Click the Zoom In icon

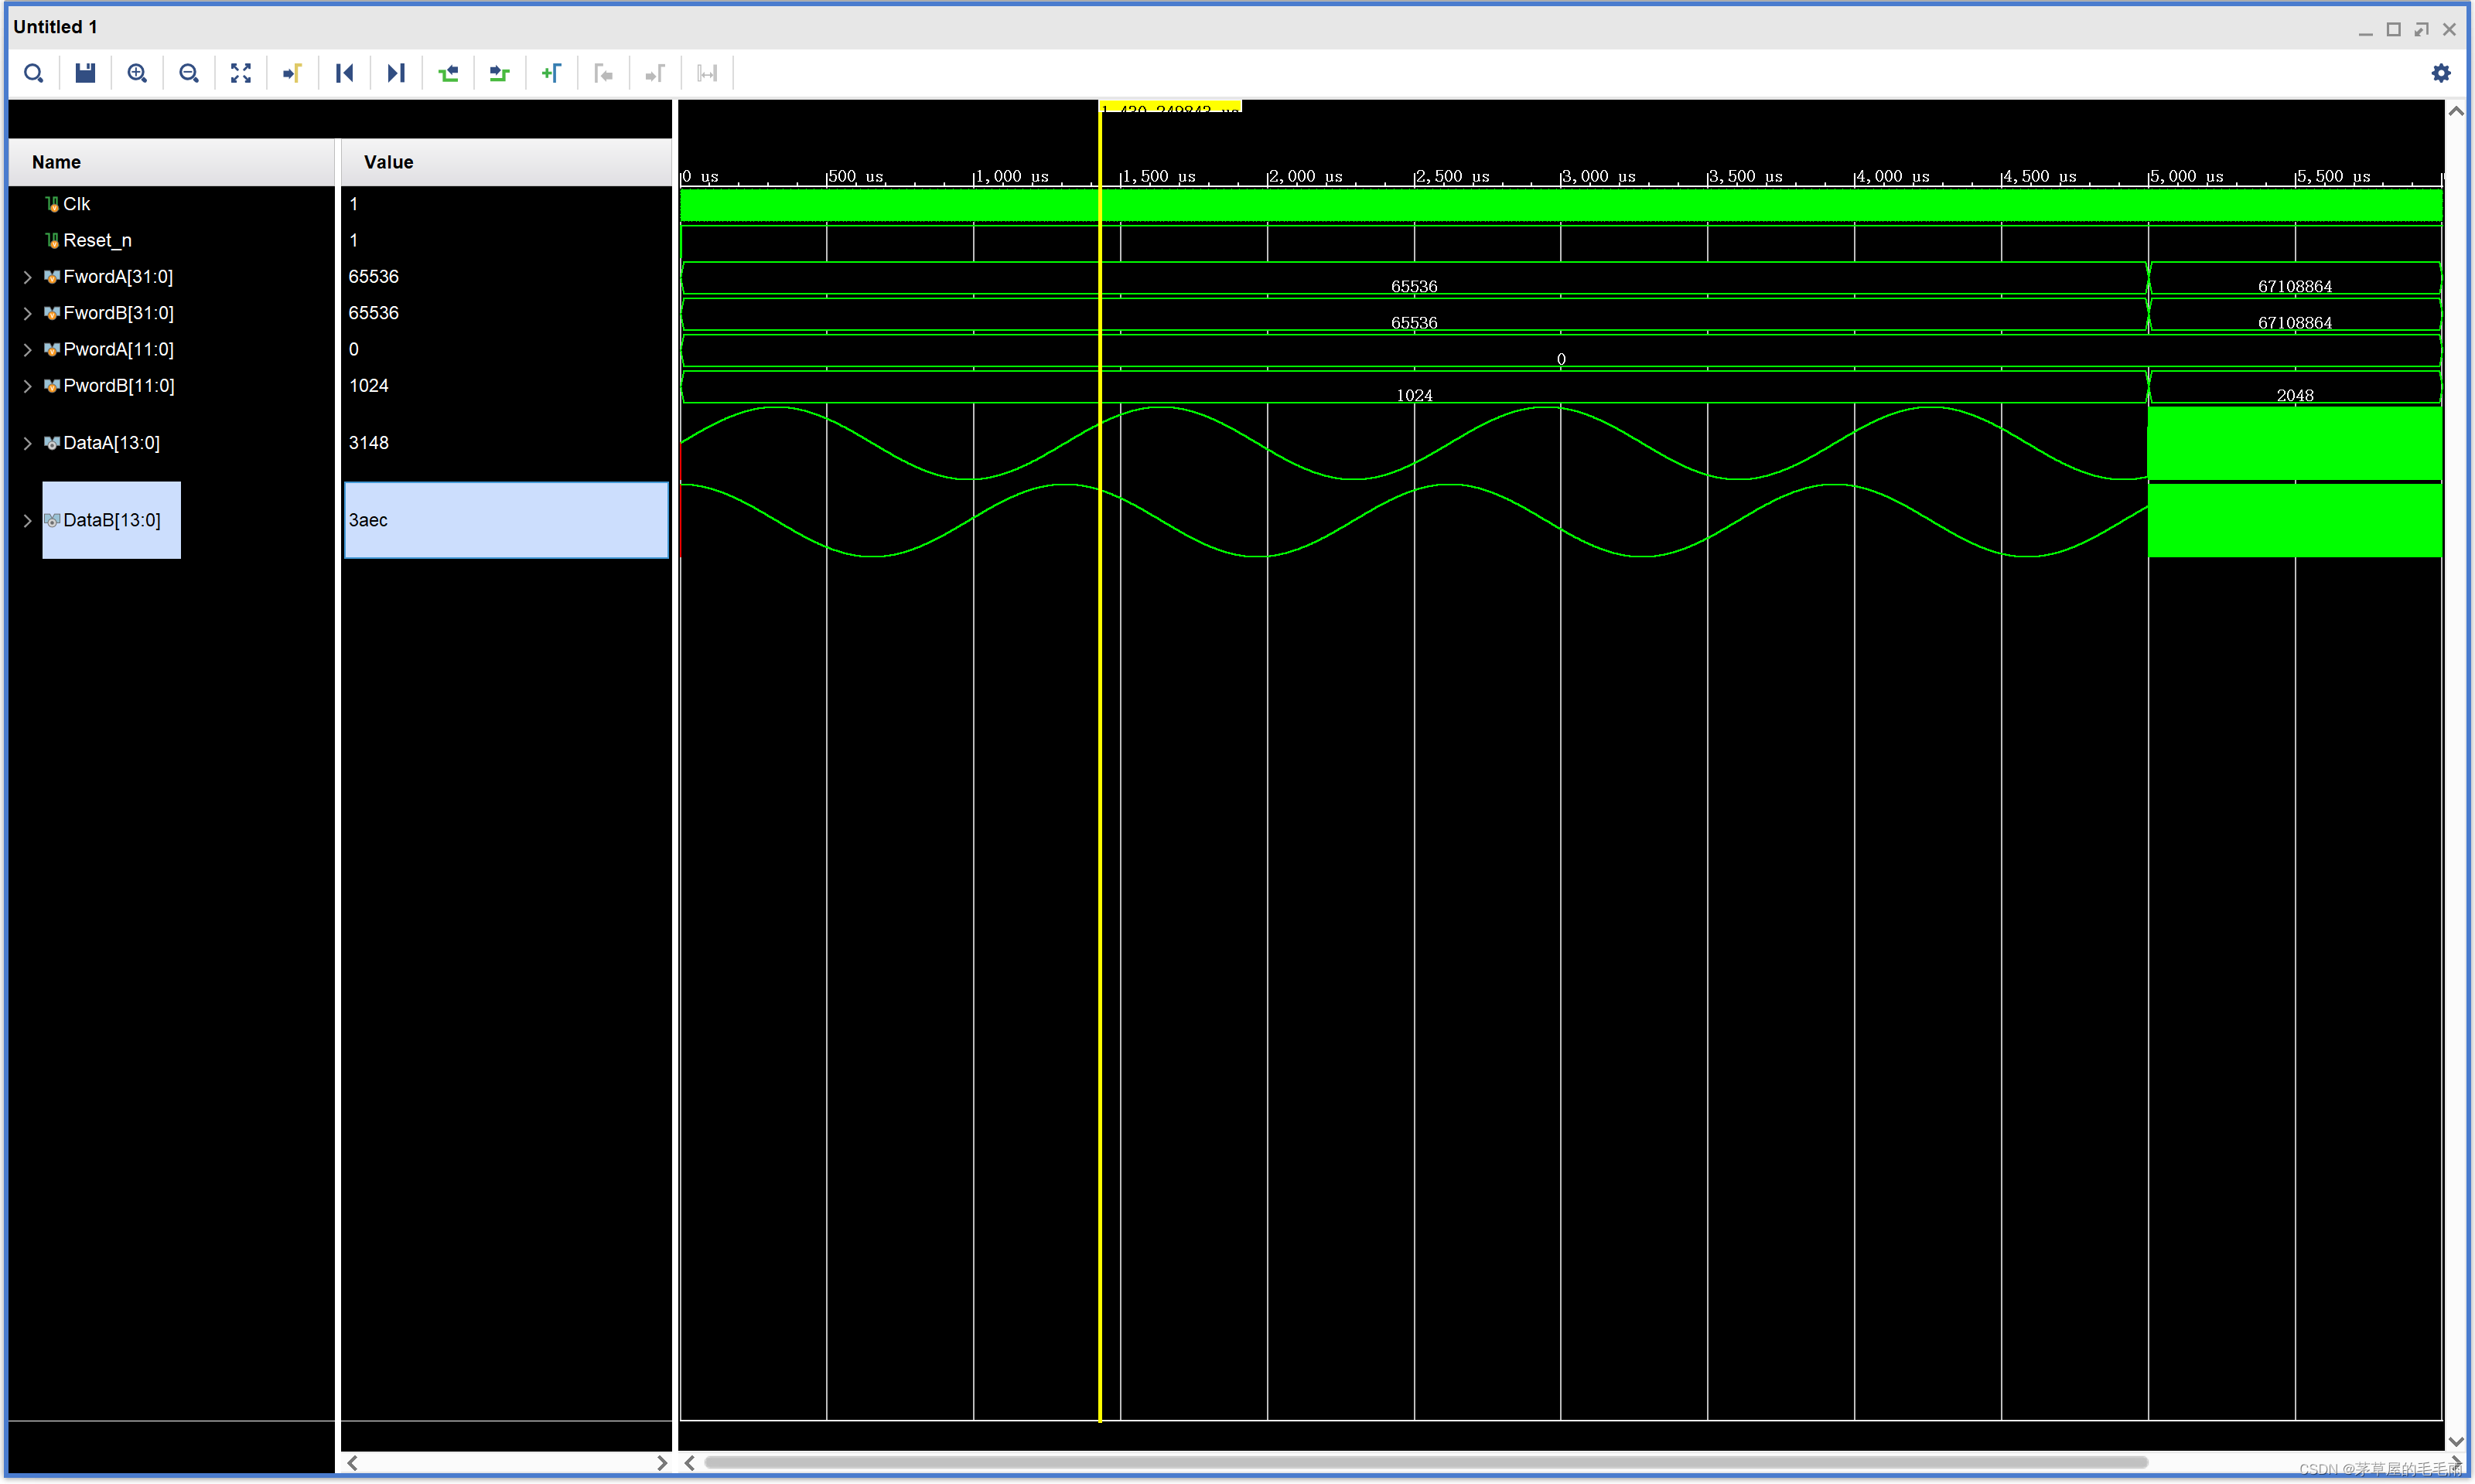137,73
